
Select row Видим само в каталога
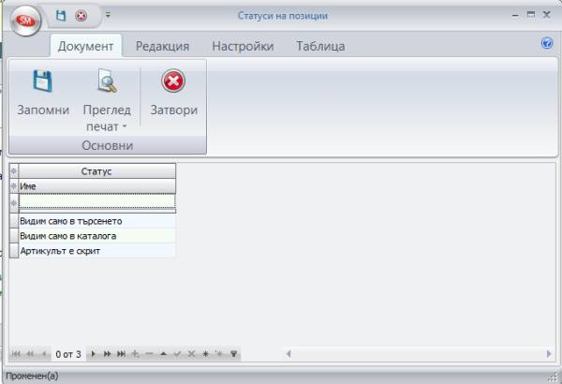96,236
